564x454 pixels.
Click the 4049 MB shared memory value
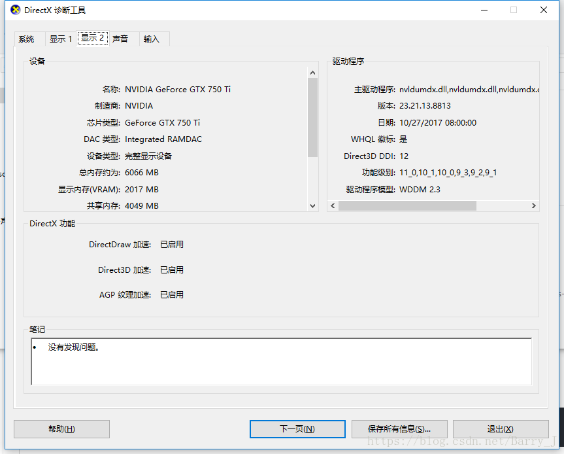coord(142,205)
